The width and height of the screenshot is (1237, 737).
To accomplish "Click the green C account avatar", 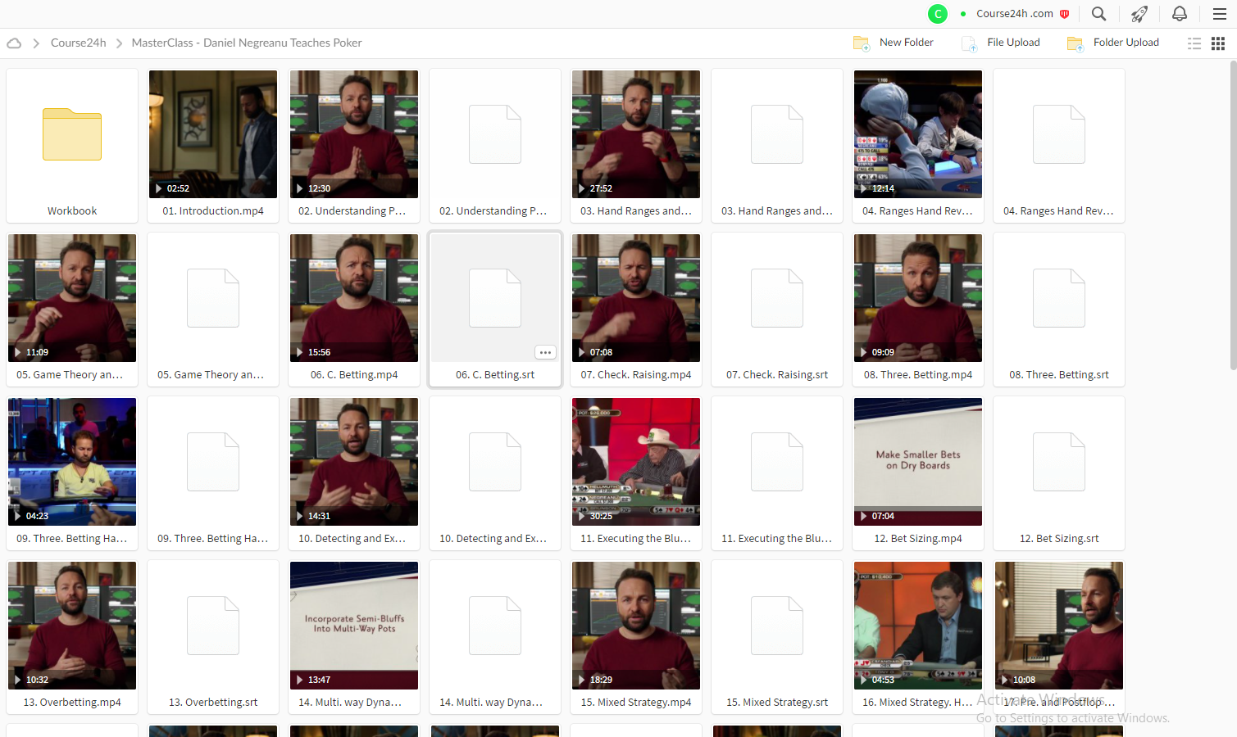I will [938, 14].
